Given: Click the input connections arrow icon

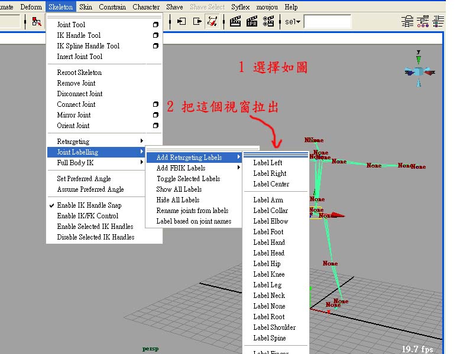Looking at the screenshot, I should [182, 21].
